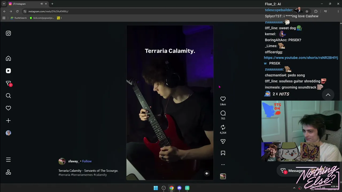This screenshot has height=192, width=342.
Task: Open the More hamburger menu
Action: (x=8, y=160)
